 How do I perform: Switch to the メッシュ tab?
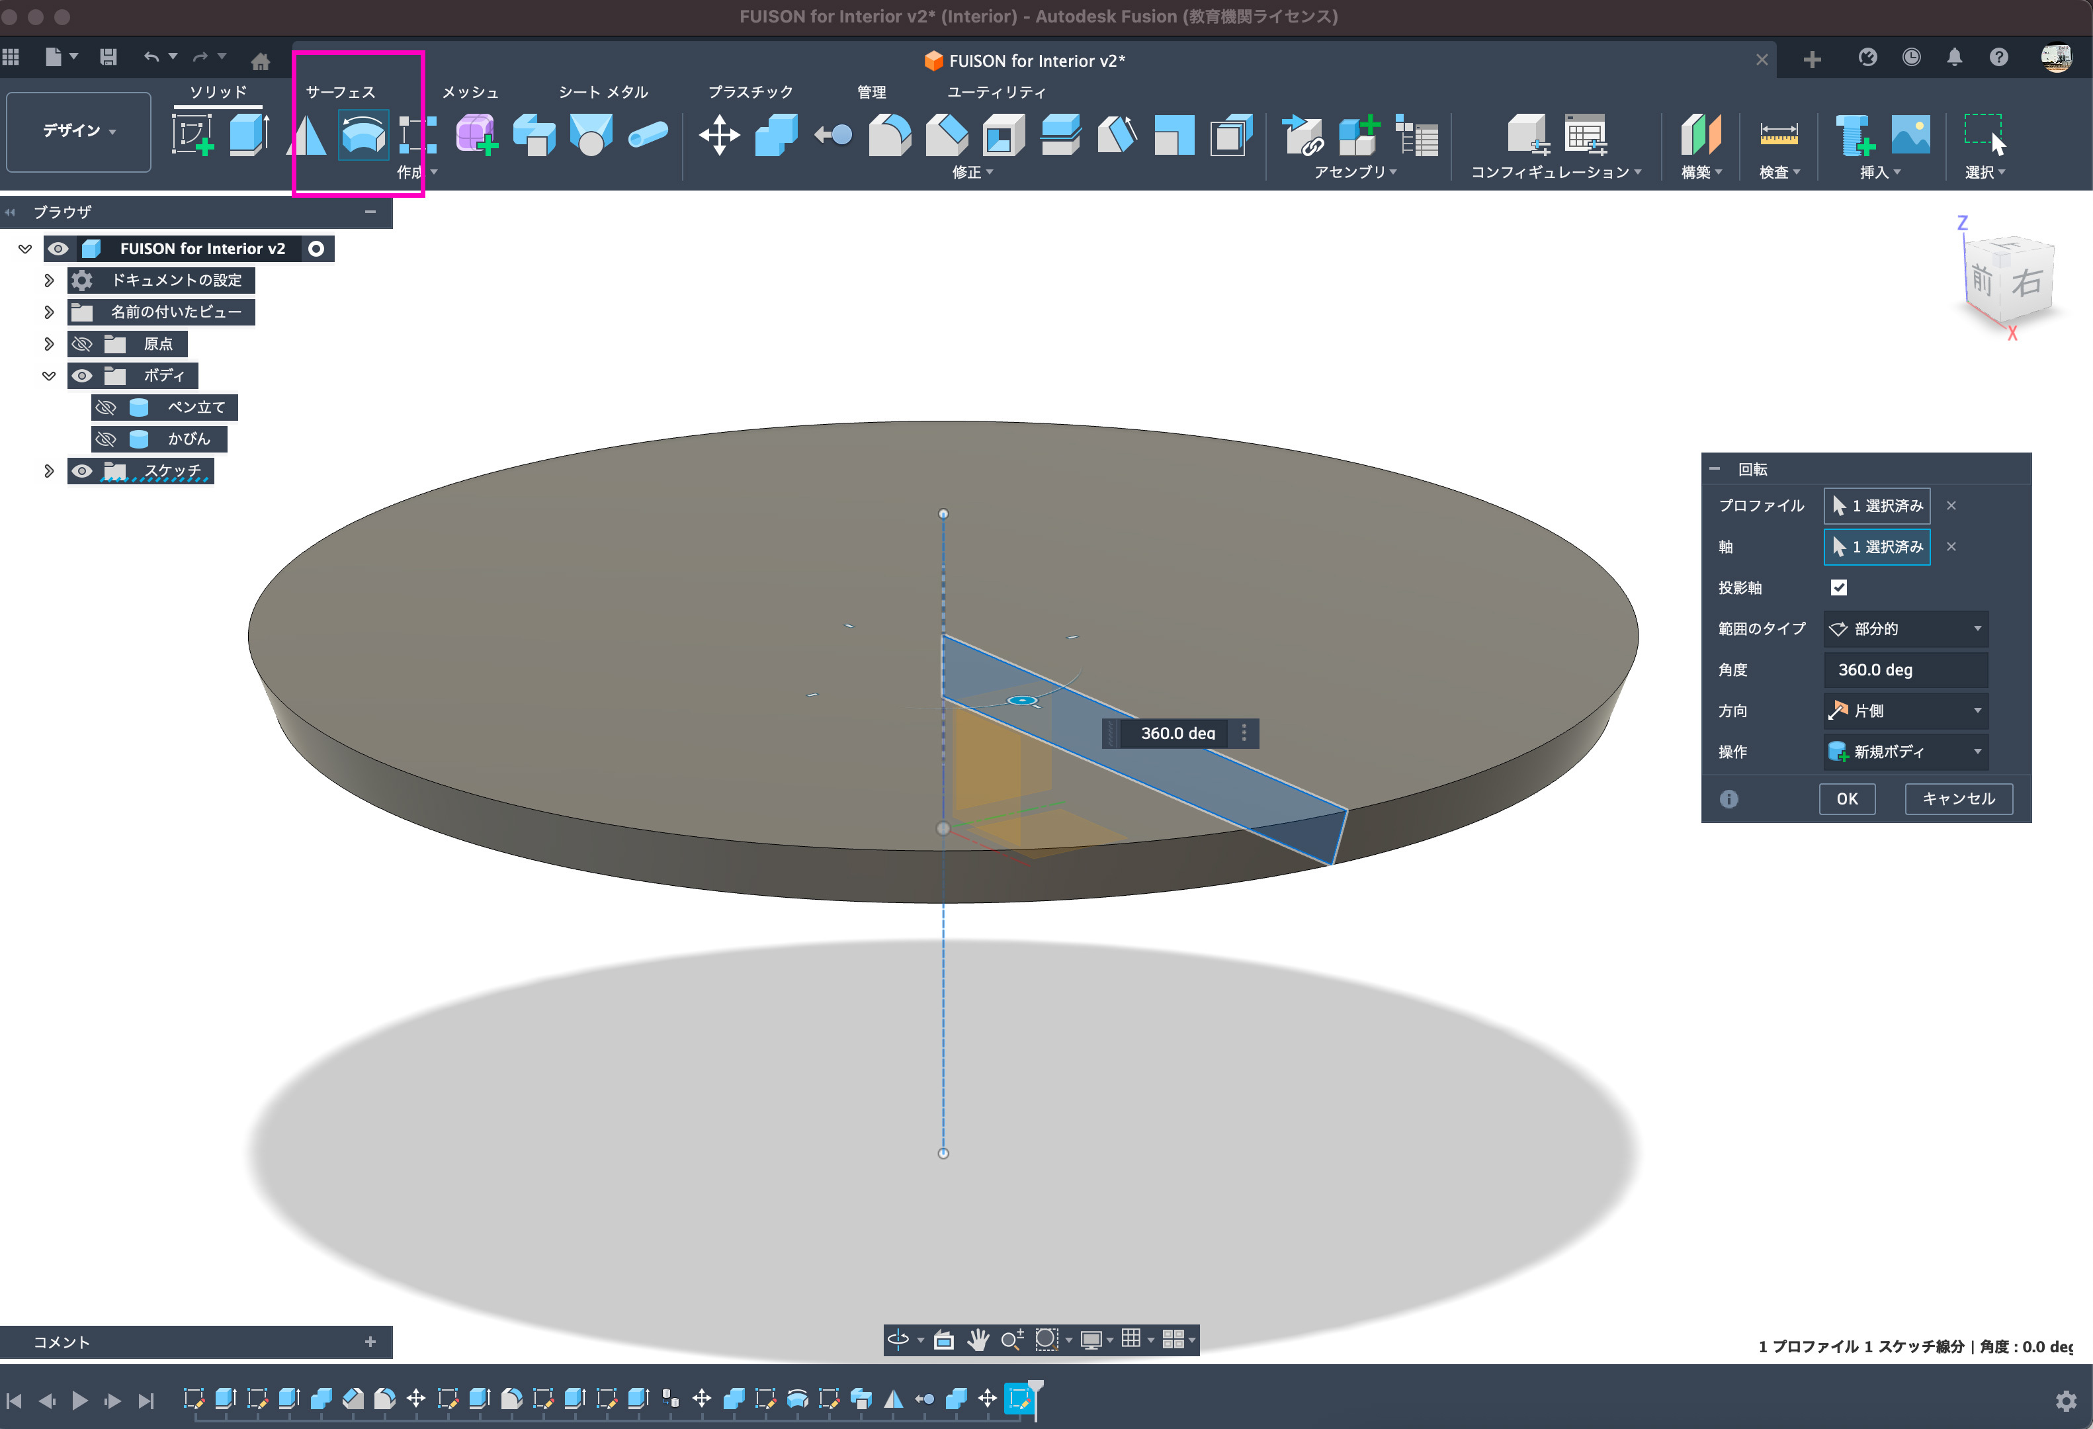[470, 92]
